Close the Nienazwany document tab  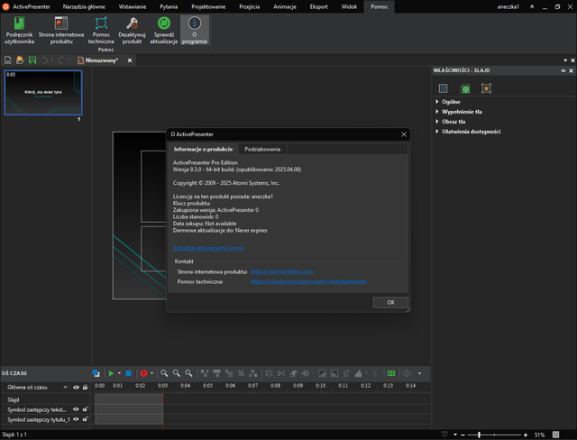point(130,60)
